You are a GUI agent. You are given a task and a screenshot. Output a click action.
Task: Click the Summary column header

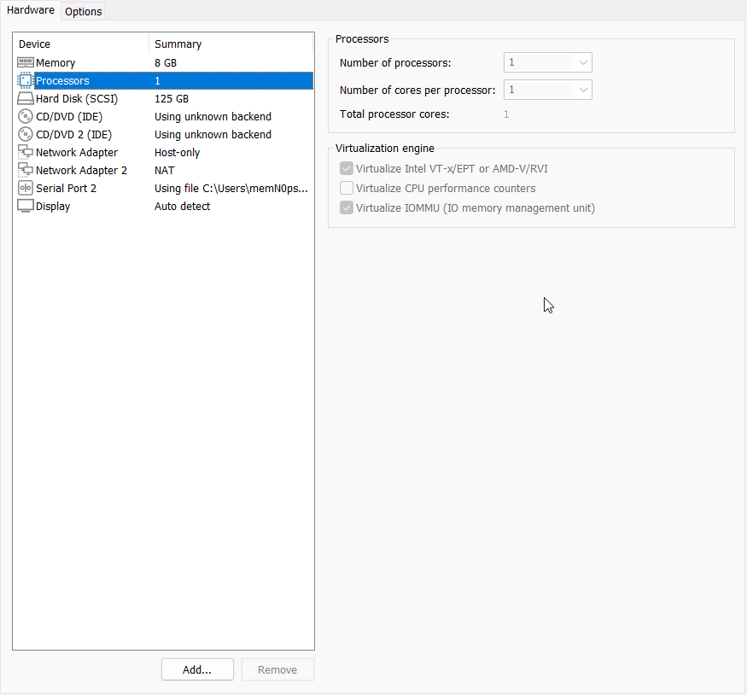(x=176, y=44)
